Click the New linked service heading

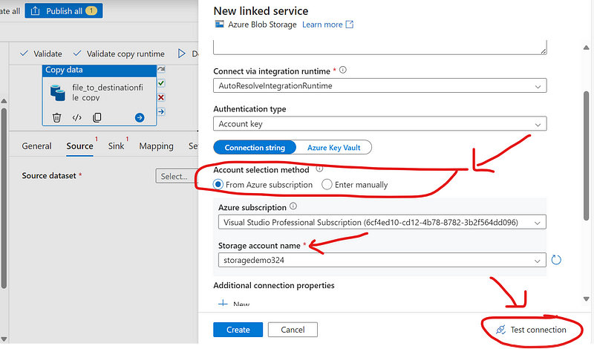tap(261, 10)
